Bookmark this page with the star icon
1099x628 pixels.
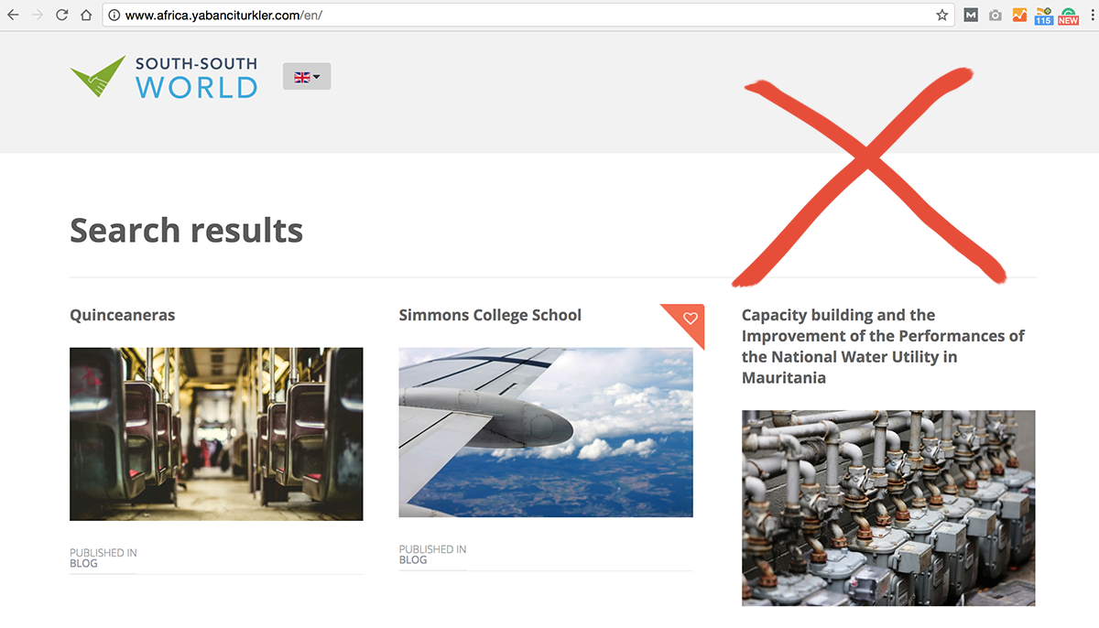[941, 16]
